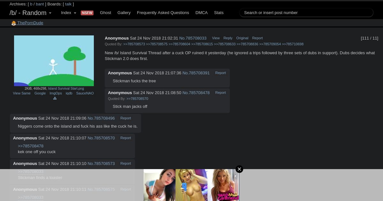Viewport: 383px width, 201px height.
Task: Click post number No.785708570
Action: click(x=101, y=138)
